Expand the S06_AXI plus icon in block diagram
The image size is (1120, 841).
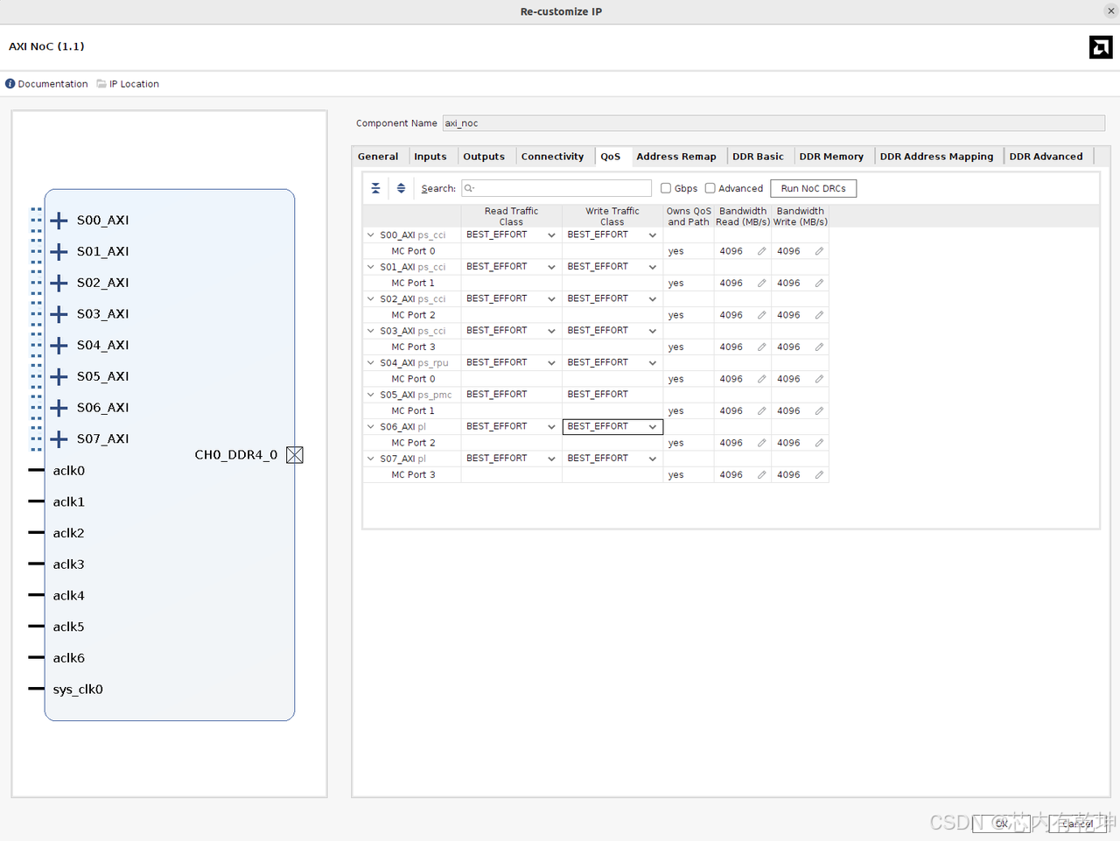click(x=59, y=408)
